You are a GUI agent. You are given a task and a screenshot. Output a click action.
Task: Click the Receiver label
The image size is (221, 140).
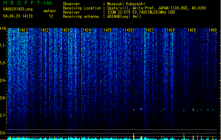[71, 12]
